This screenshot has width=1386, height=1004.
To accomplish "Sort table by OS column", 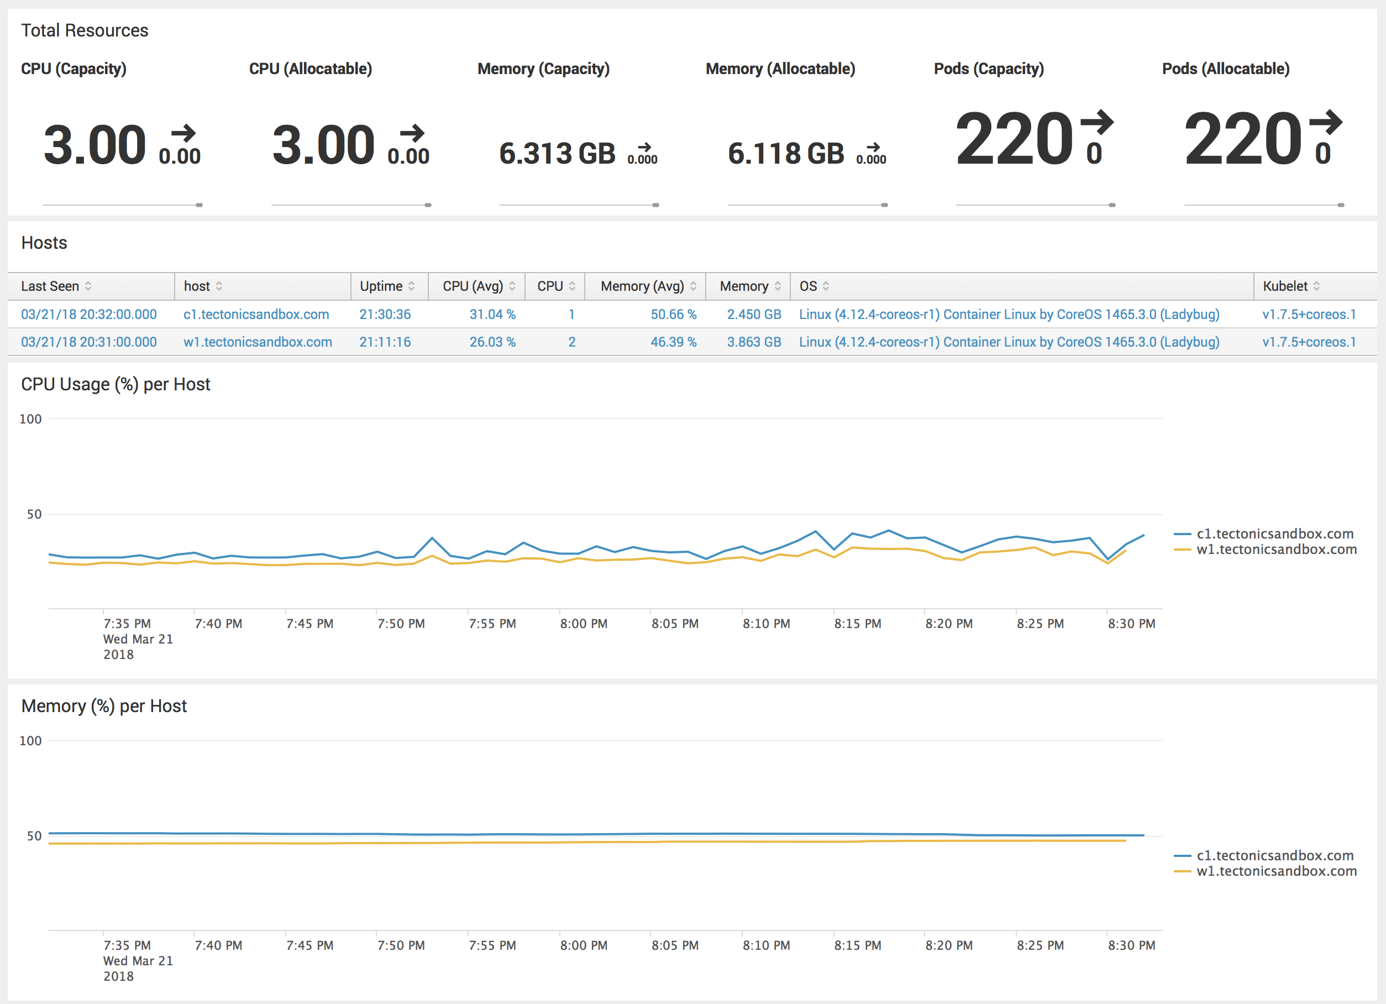I will pyautogui.click(x=814, y=286).
